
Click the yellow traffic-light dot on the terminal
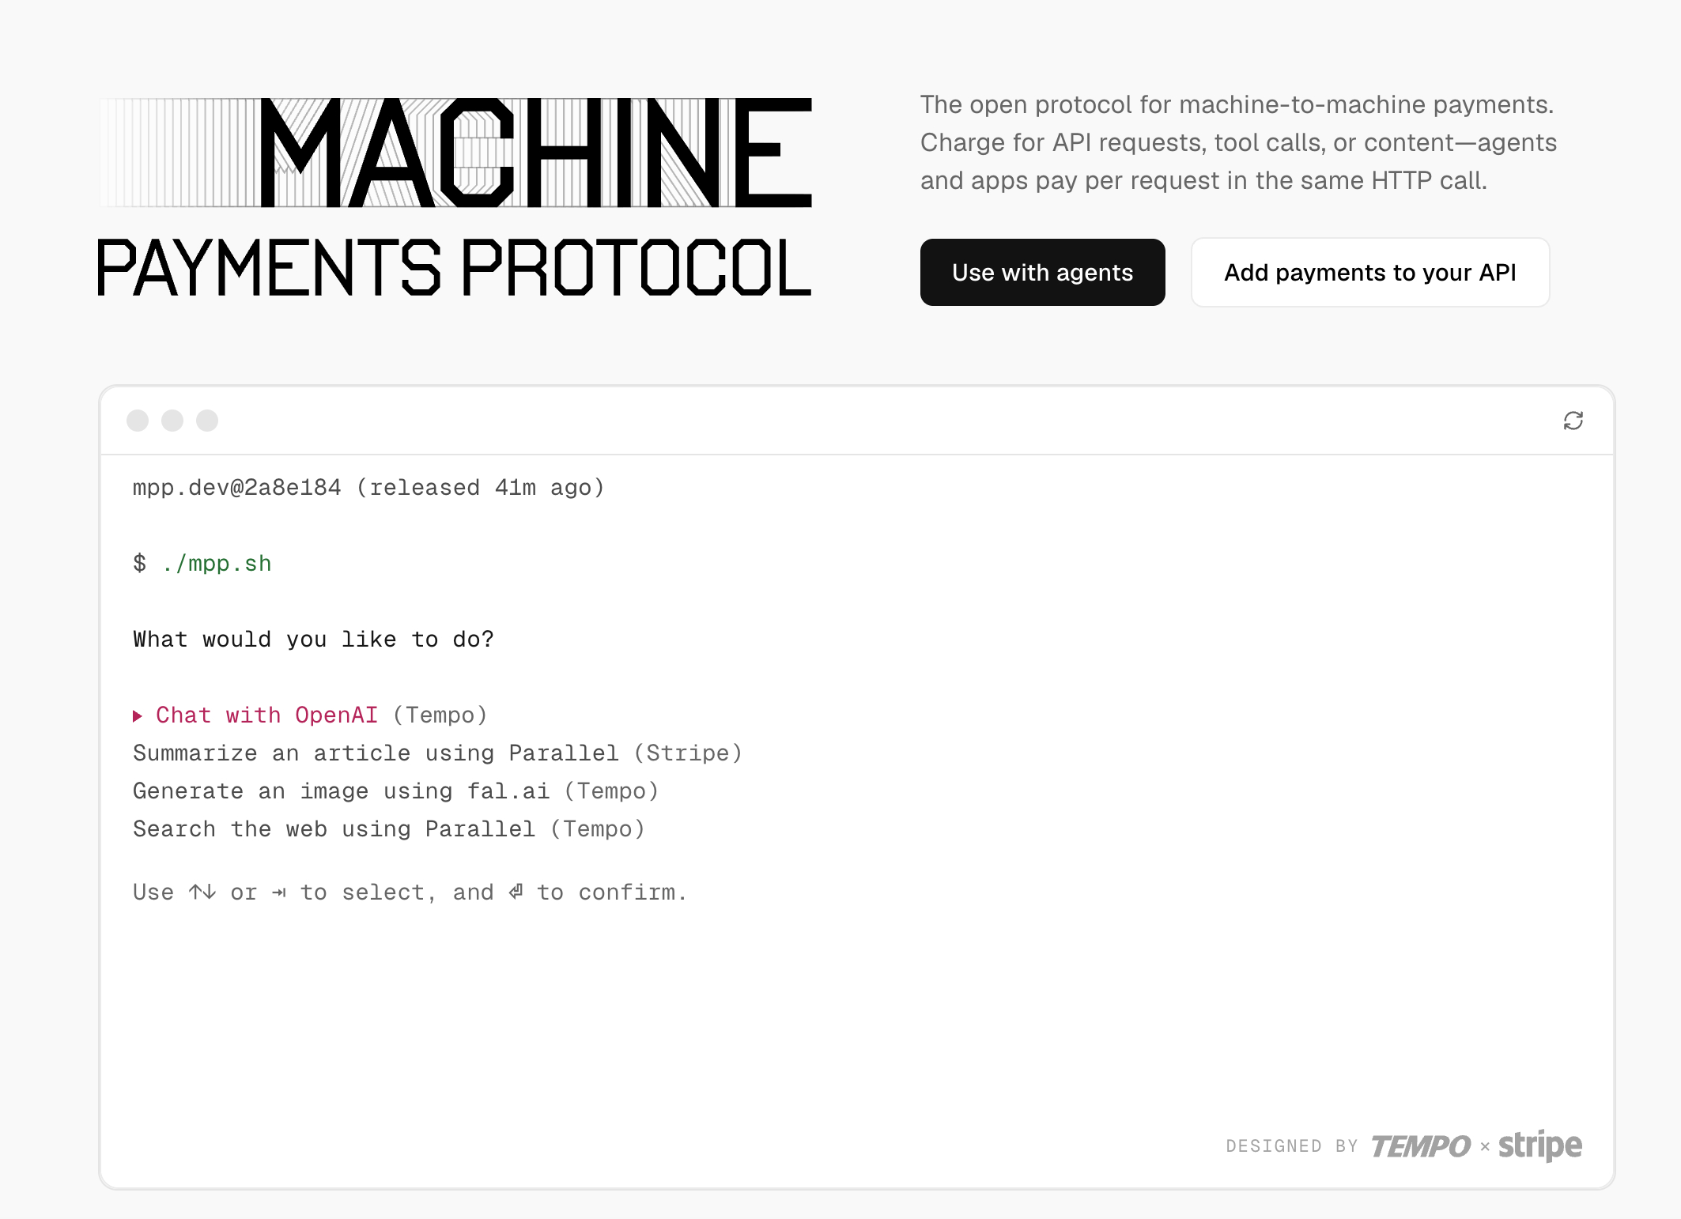tap(173, 421)
